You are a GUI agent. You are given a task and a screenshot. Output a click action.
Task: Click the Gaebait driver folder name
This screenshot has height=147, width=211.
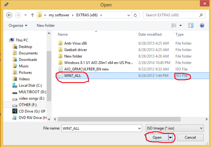click(76, 50)
